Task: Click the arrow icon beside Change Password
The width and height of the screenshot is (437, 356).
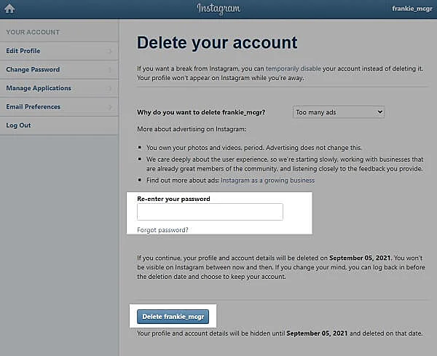Action: [x=110, y=70]
